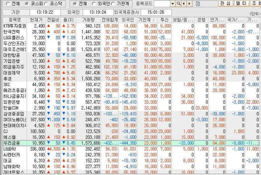Select the LG유플러스 stock name
Screen dimensions: 261x175
tap(14, 38)
